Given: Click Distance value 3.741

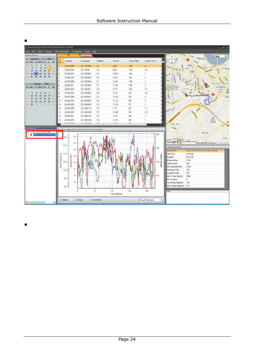Looking at the screenshot, I should 189,160.
